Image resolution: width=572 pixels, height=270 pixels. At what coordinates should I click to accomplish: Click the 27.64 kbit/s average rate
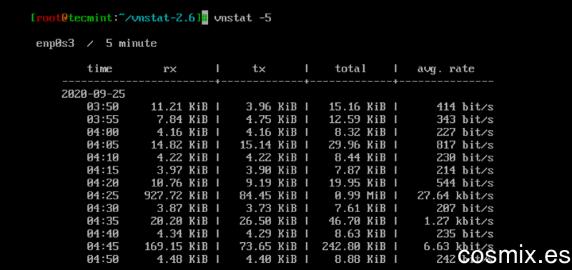click(455, 196)
